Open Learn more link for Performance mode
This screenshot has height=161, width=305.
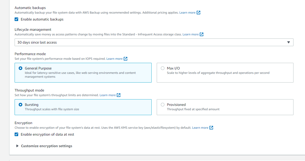114,59
